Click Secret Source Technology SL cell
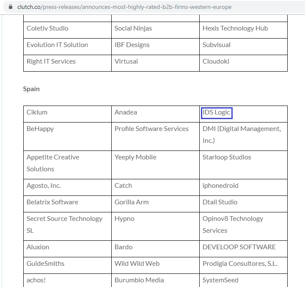The image size is (305, 287). (x=67, y=226)
